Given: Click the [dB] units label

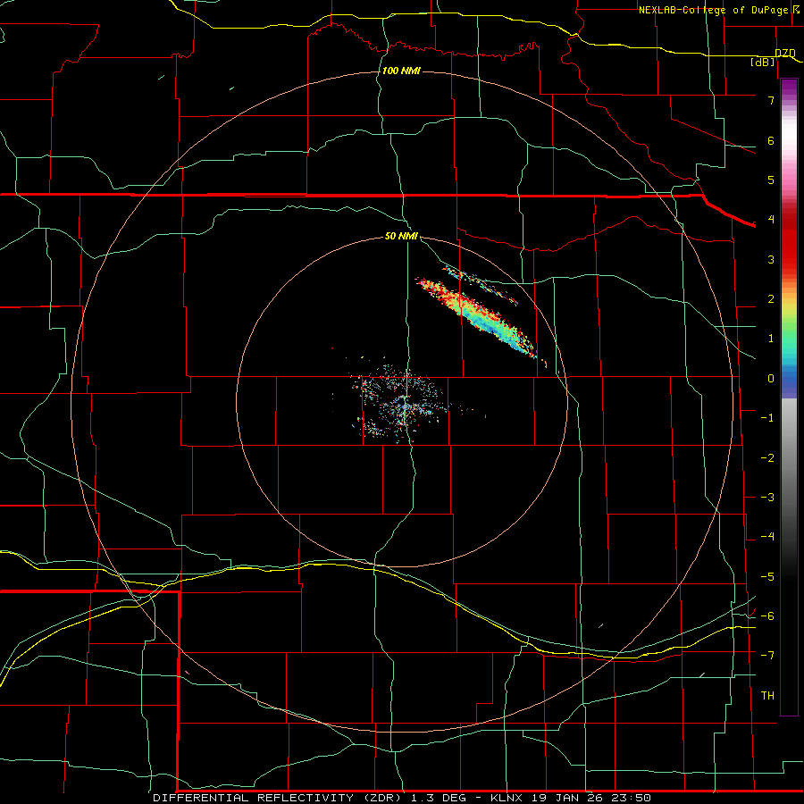Looking at the screenshot, I should (x=763, y=62).
